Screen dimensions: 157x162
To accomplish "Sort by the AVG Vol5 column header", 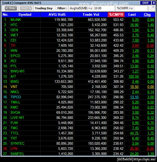I will coord(57,15).
